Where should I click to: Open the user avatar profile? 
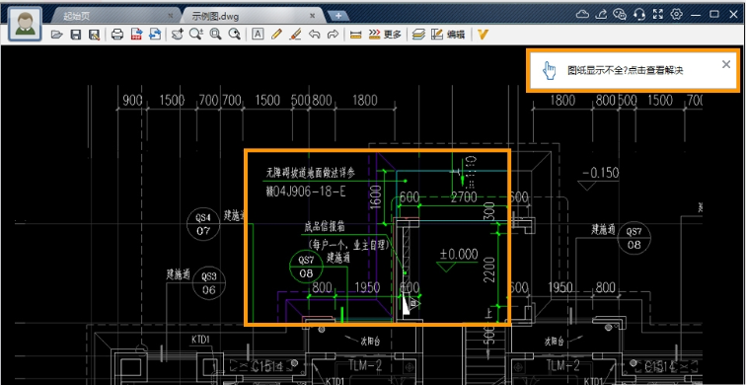[25, 24]
